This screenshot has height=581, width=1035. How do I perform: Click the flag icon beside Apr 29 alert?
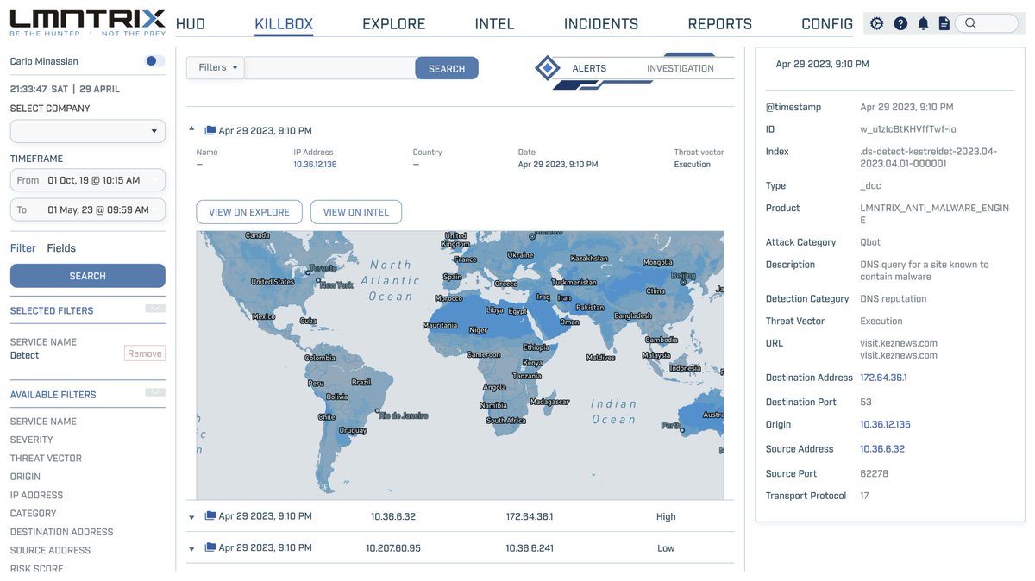point(209,129)
